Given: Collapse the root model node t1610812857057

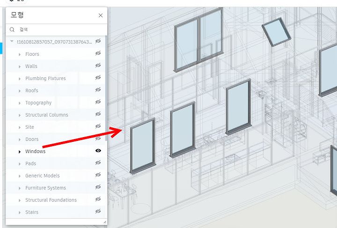Looking at the screenshot, I should pyautogui.click(x=12, y=41).
